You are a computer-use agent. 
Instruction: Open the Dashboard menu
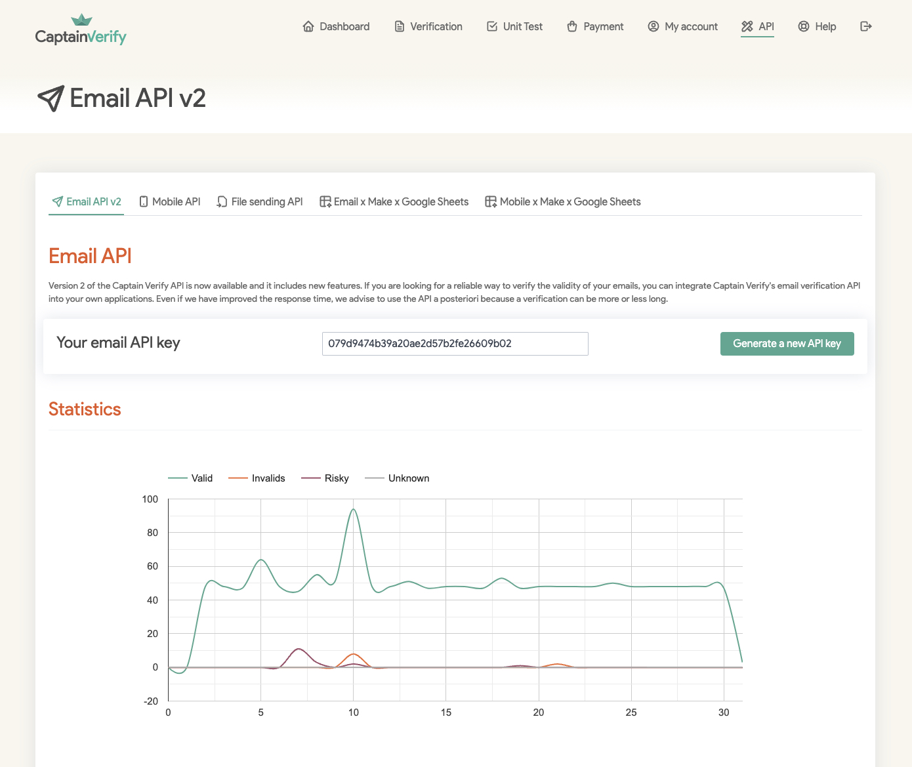[x=336, y=26]
